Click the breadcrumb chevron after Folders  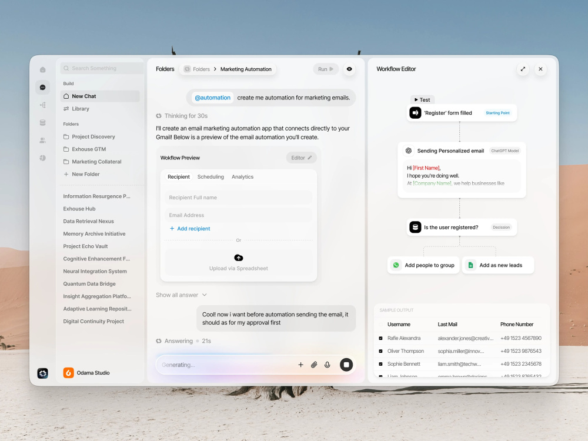click(x=215, y=69)
